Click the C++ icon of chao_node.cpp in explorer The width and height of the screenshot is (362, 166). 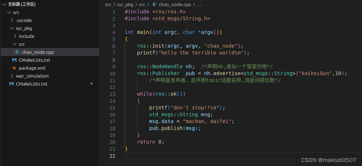(17, 52)
